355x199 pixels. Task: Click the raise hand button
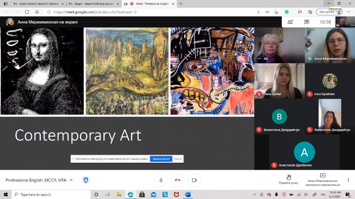point(288,180)
